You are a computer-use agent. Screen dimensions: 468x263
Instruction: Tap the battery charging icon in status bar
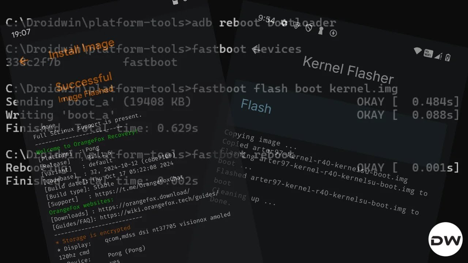pyautogui.click(x=448, y=57)
